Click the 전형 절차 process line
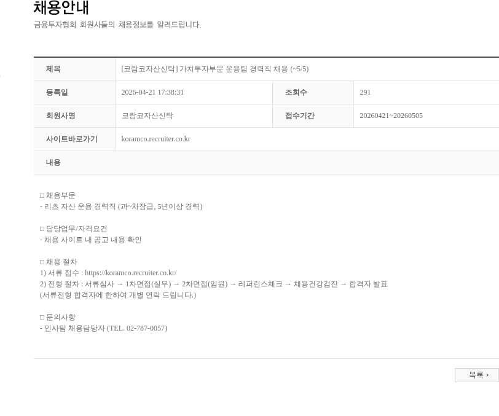499x416 pixels. coord(213,285)
